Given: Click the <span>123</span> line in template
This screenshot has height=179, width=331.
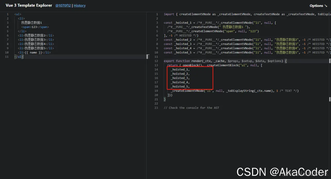Looking at the screenshot, I should pos(35,27).
